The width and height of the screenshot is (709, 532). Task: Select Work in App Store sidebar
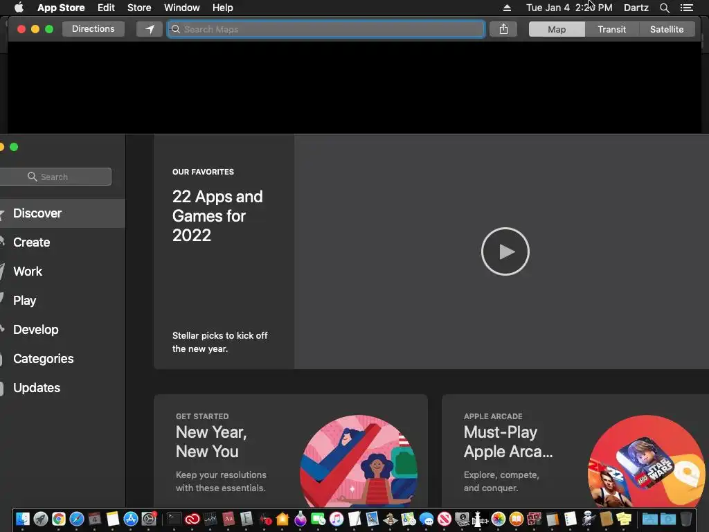pos(62,271)
